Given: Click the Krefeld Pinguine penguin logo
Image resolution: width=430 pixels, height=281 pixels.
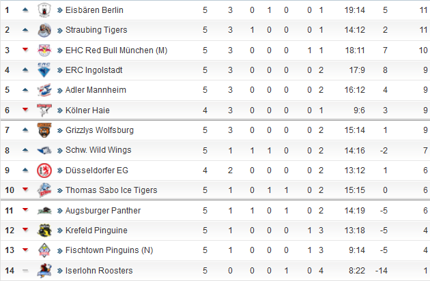Looking at the screenshot, I should tap(44, 231).
